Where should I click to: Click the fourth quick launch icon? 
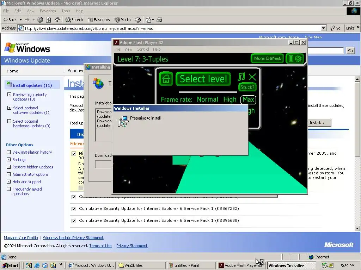coord(53,265)
